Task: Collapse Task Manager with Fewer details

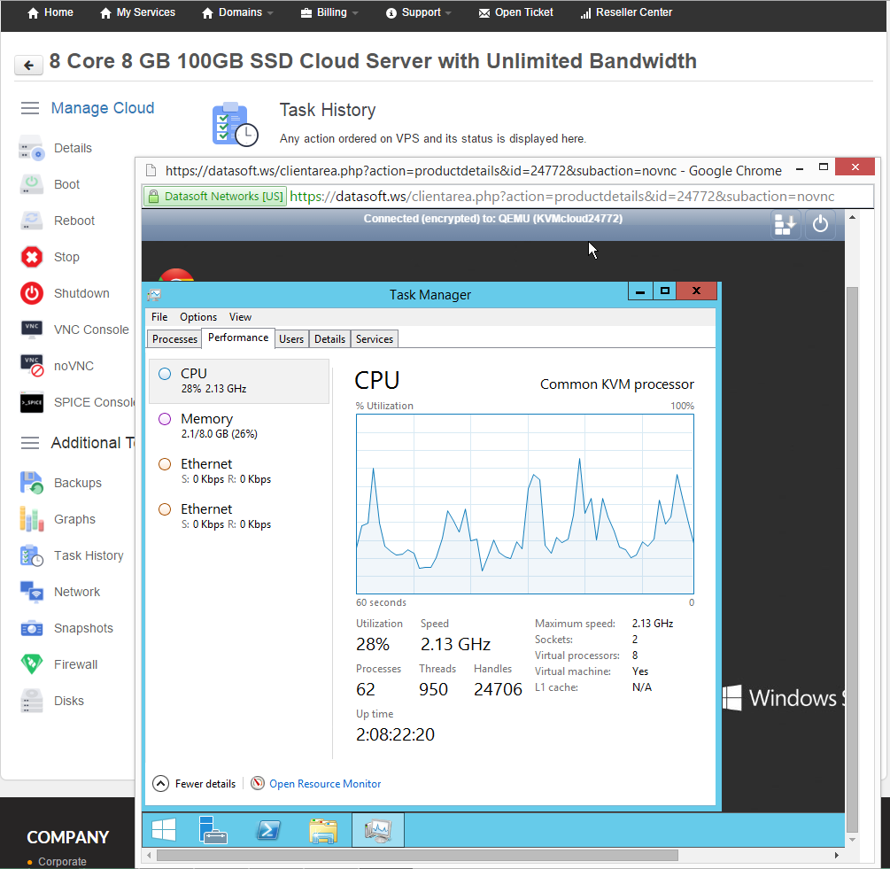Action: pyautogui.click(x=195, y=783)
